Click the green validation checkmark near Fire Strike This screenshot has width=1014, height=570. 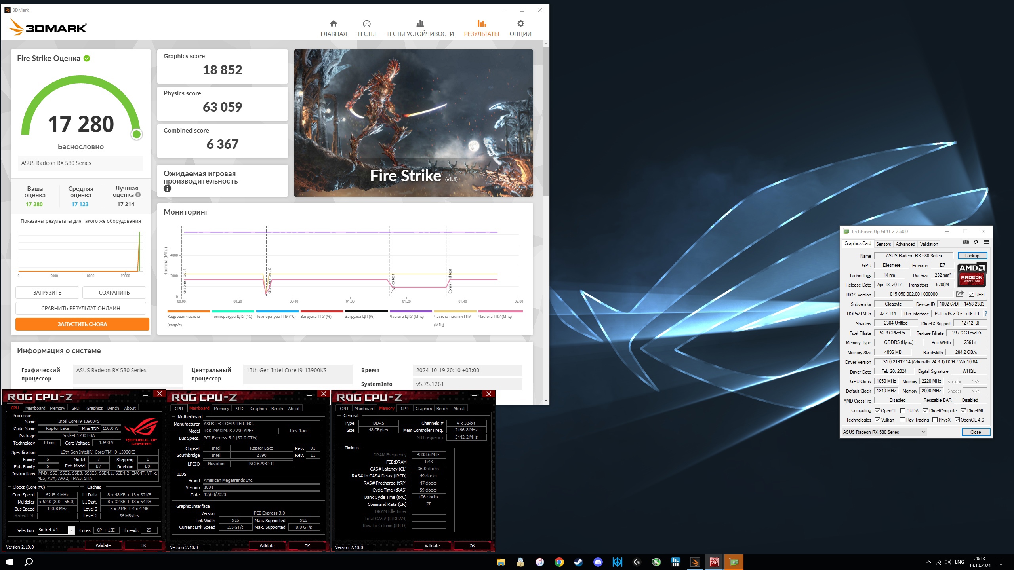(x=87, y=58)
